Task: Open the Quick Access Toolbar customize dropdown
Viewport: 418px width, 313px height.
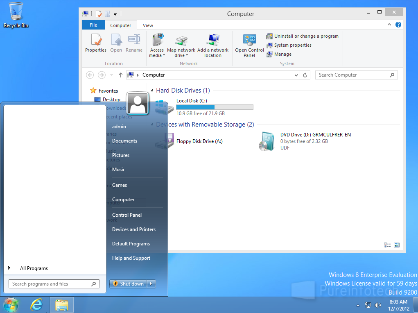Action: pyautogui.click(x=115, y=14)
